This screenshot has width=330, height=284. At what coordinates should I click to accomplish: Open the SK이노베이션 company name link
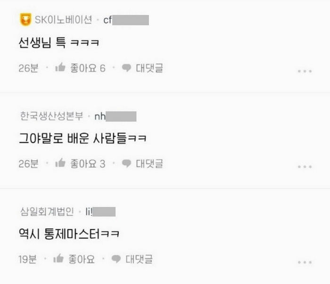pyautogui.click(x=63, y=20)
